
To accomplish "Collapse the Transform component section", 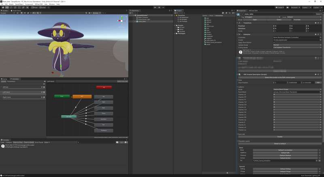I will coord(238,23).
